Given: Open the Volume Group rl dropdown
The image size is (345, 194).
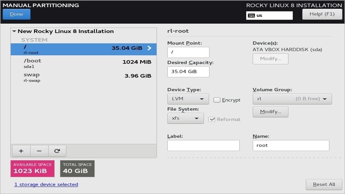Looking at the screenshot, I should click(292, 99).
